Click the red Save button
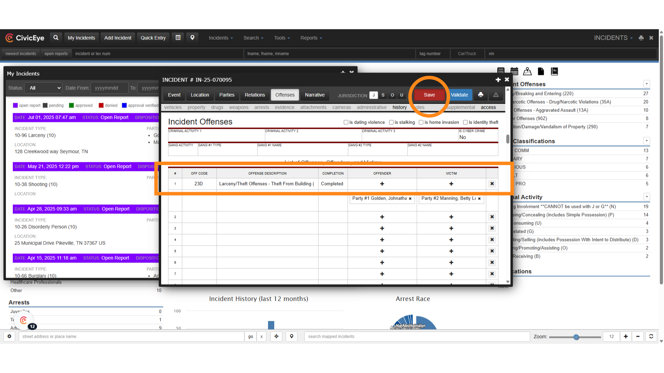Image resolution: width=664 pixels, height=373 pixels. pos(429,95)
